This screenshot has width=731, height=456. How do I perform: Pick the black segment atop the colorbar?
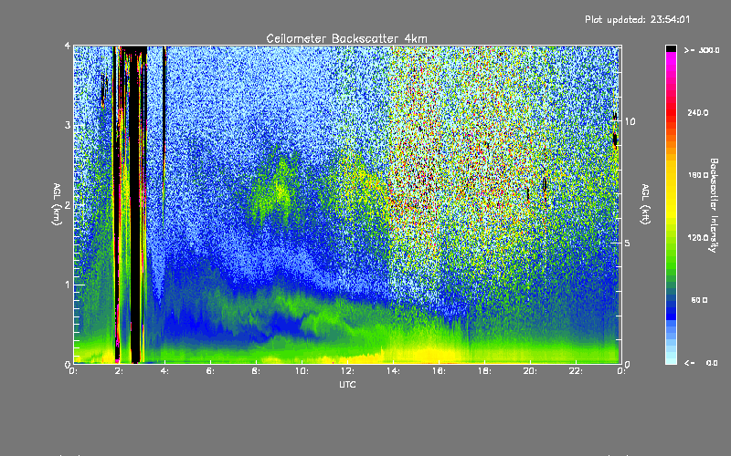tap(671, 48)
